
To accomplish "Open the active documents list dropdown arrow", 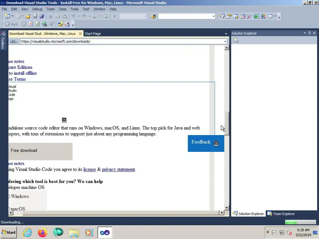I will coord(226,34).
